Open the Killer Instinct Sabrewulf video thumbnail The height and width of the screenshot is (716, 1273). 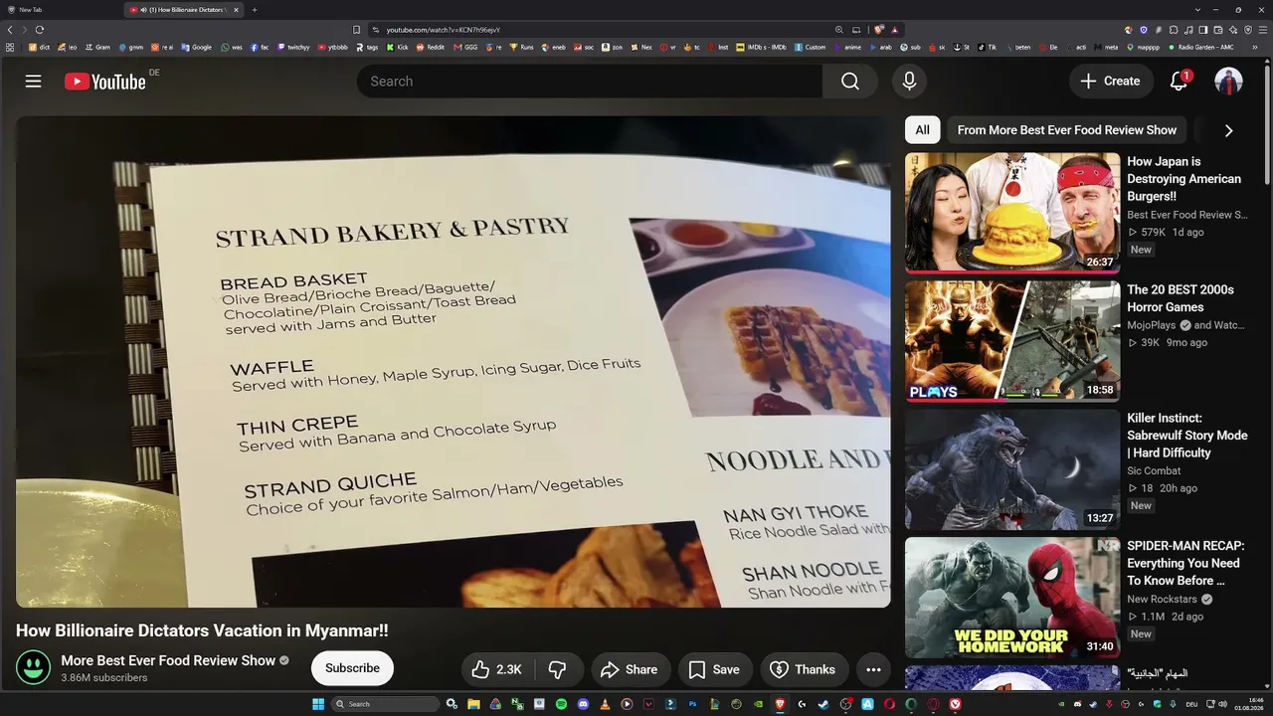coord(1012,469)
